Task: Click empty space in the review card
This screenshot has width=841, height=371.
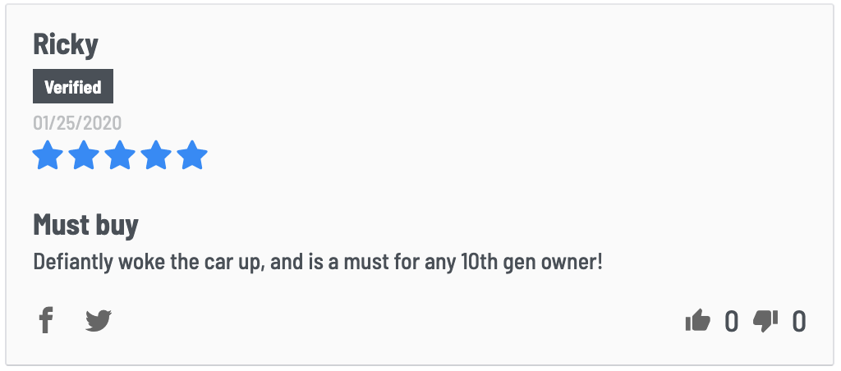Action: point(483,134)
